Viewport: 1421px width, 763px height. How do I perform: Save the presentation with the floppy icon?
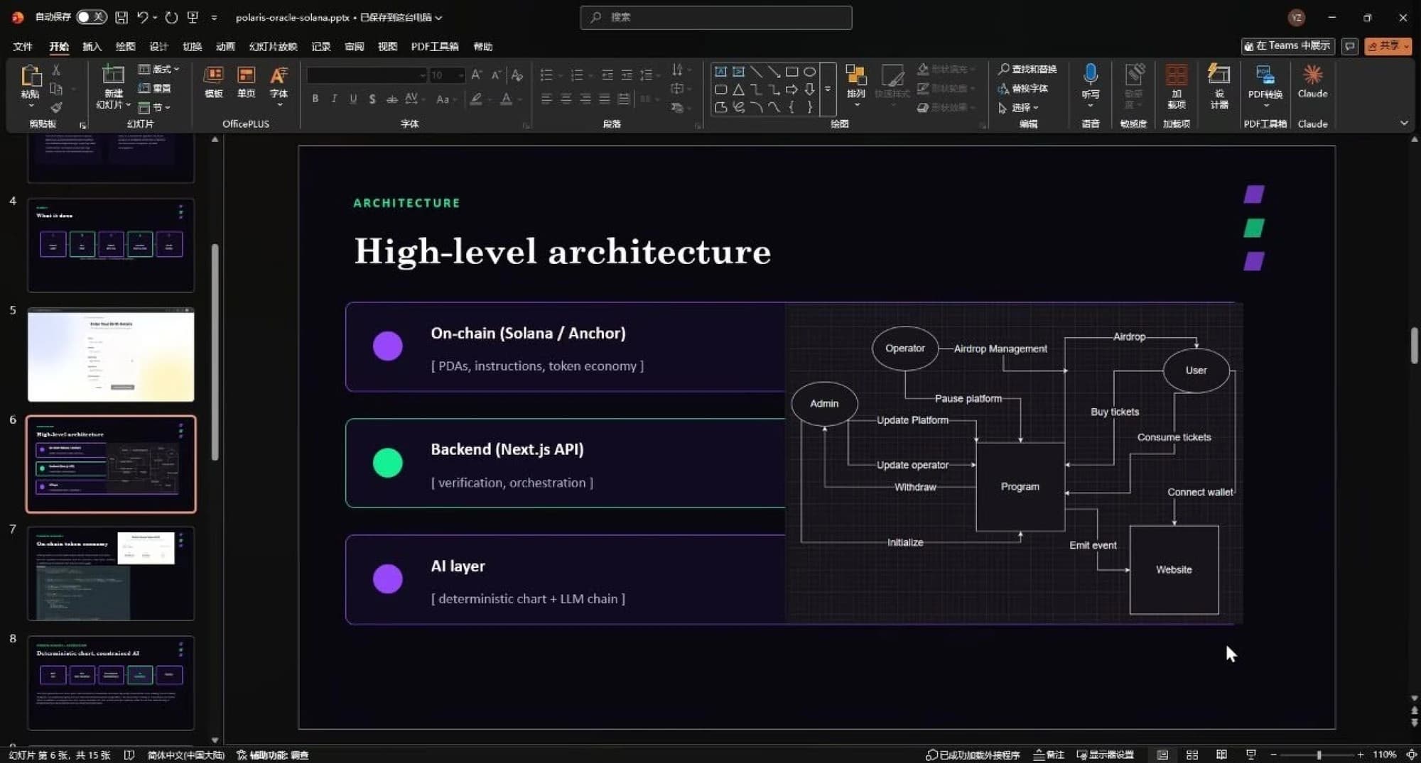point(121,17)
